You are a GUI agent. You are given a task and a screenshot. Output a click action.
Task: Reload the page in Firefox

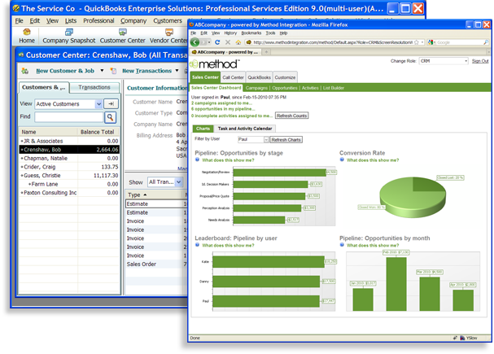(217, 42)
